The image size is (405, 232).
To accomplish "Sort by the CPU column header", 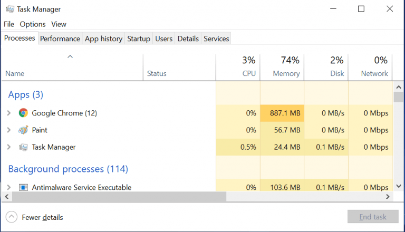I will (238, 67).
